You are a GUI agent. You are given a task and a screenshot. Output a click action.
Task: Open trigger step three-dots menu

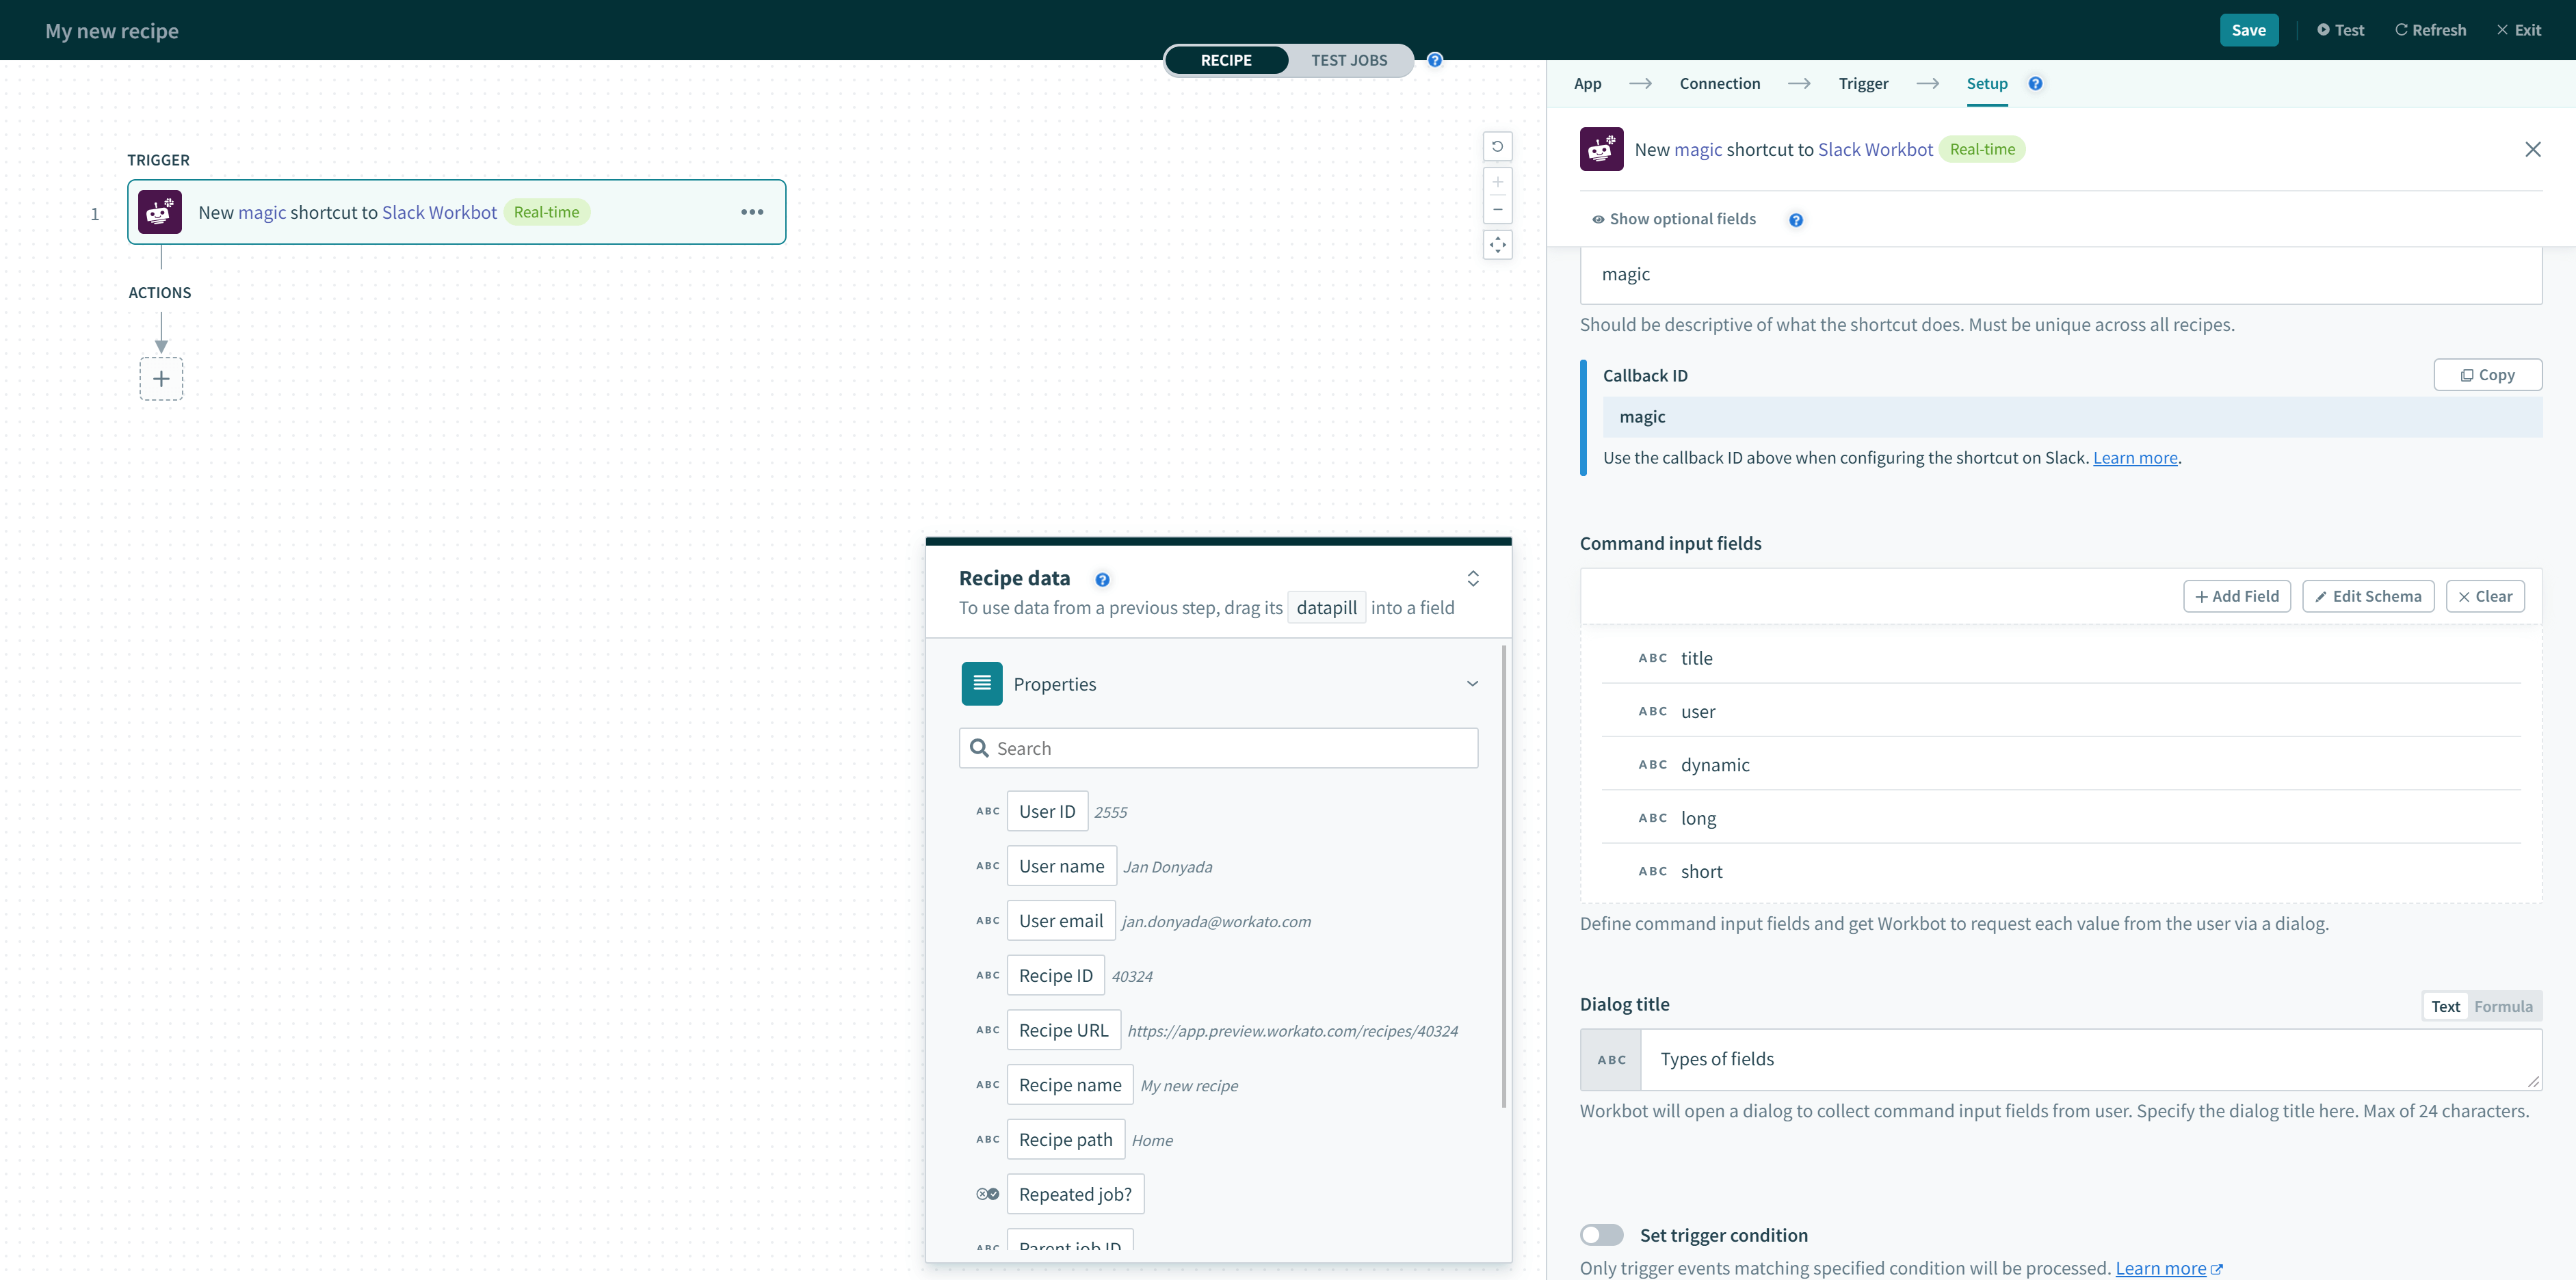(752, 212)
